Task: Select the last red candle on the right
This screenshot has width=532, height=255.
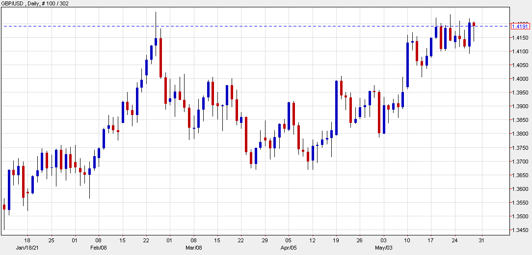Action: tap(474, 23)
